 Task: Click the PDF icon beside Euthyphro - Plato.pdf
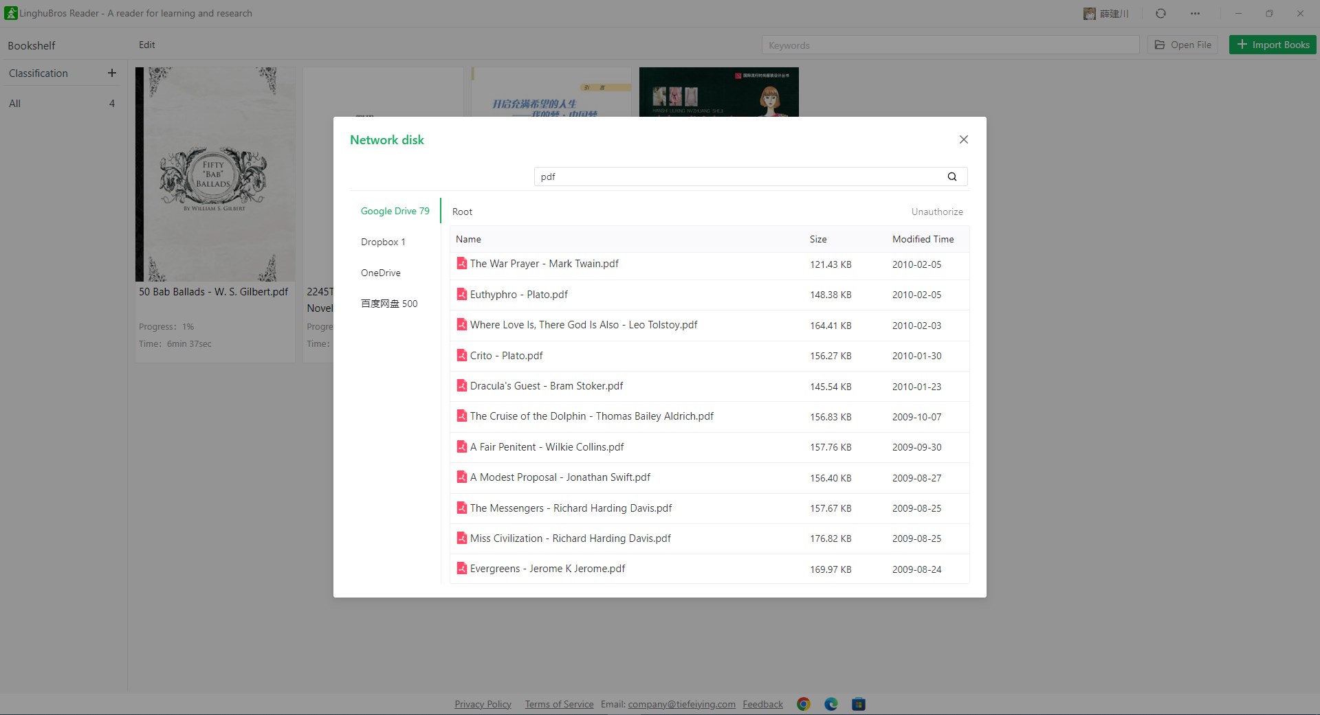(x=462, y=294)
